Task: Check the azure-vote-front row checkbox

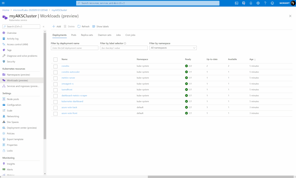Action: (55, 114)
